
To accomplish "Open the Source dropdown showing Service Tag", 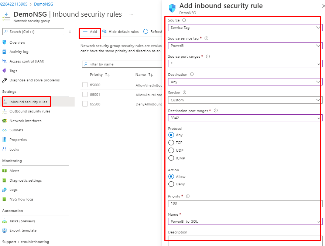I will 245,27.
